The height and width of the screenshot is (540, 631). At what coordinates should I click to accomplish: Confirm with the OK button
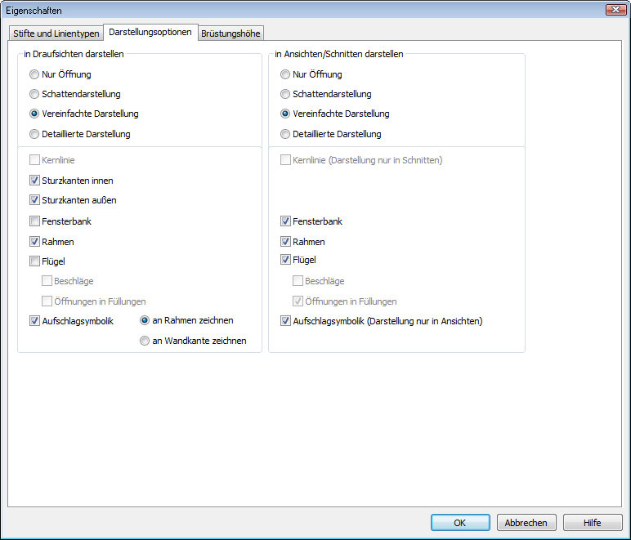click(460, 523)
